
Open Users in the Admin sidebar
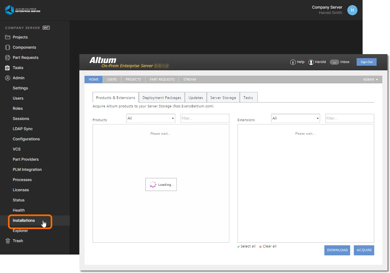18,98
